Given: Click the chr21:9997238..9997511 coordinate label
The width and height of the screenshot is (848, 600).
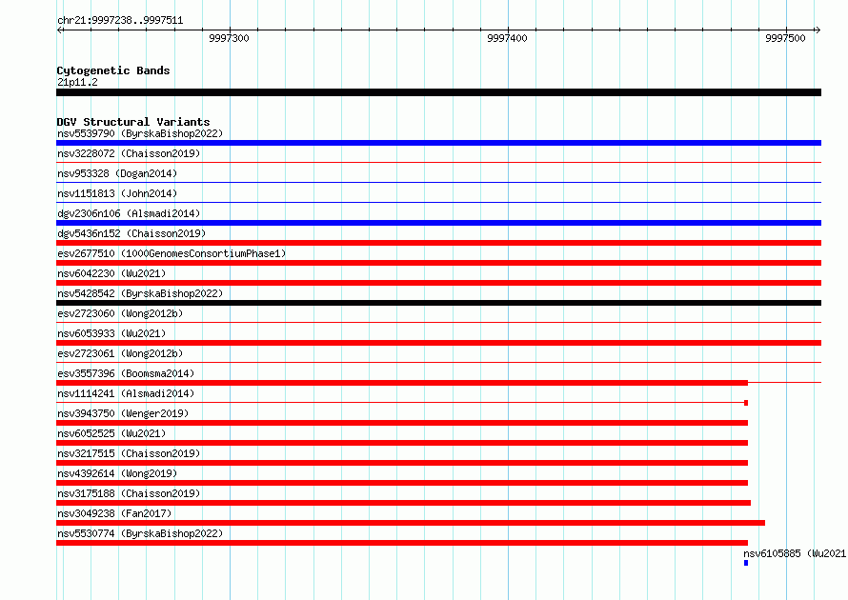Looking at the screenshot, I should tap(120, 21).
